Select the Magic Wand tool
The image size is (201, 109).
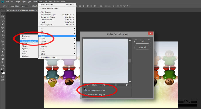tap(3, 24)
